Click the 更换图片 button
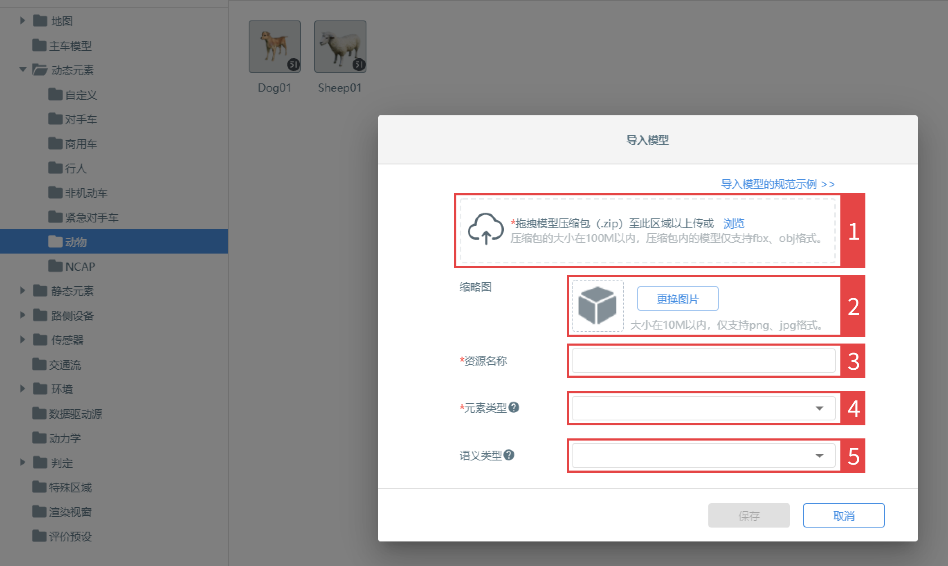The width and height of the screenshot is (948, 566). pyautogui.click(x=678, y=299)
